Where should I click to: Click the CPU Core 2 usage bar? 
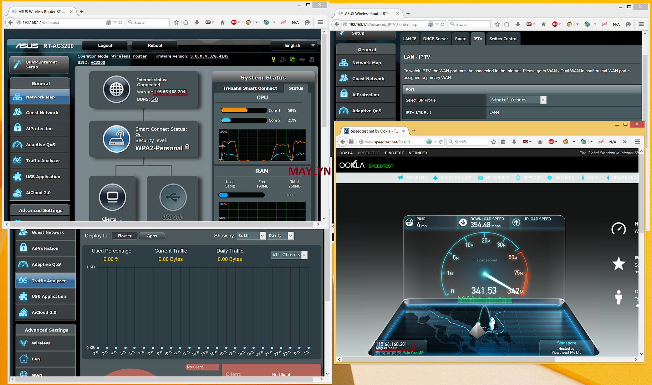pyautogui.click(x=244, y=120)
